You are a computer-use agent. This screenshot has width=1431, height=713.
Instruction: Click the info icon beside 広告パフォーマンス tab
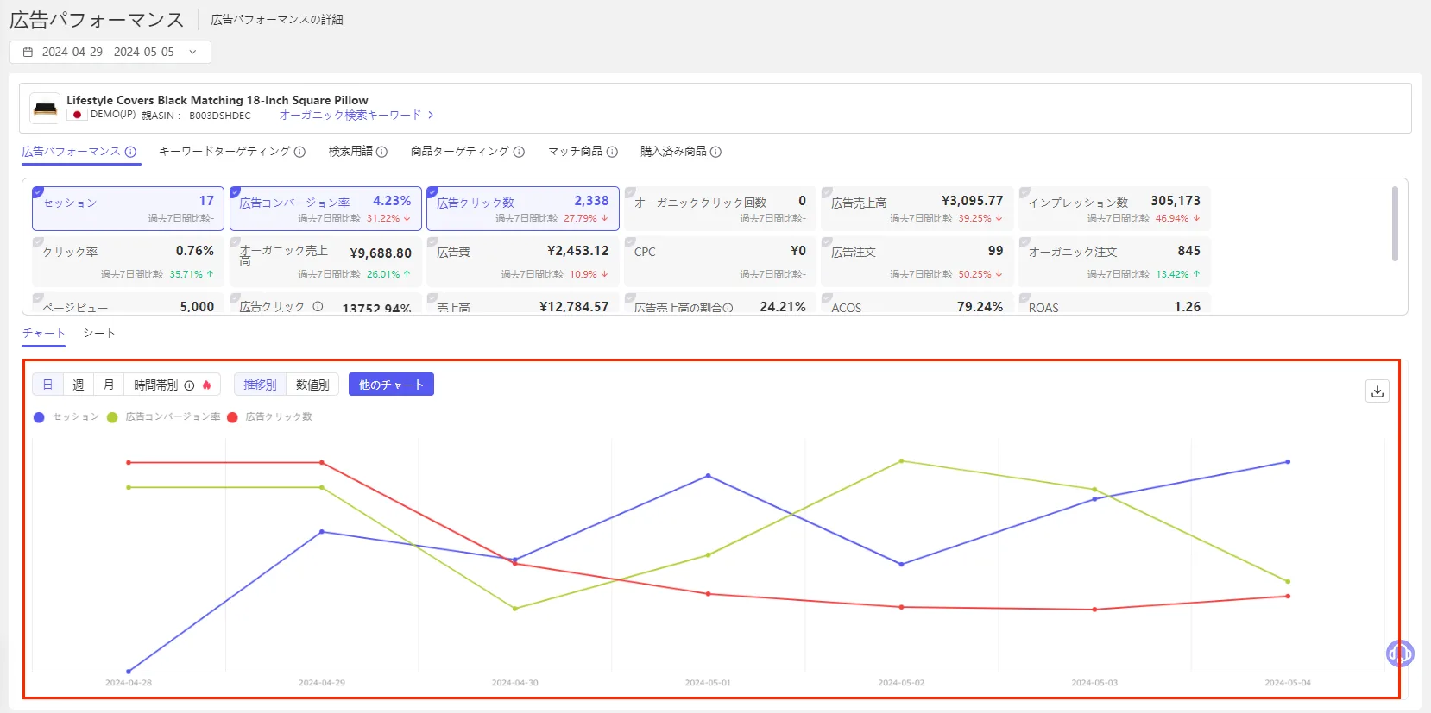pos(130,152)
